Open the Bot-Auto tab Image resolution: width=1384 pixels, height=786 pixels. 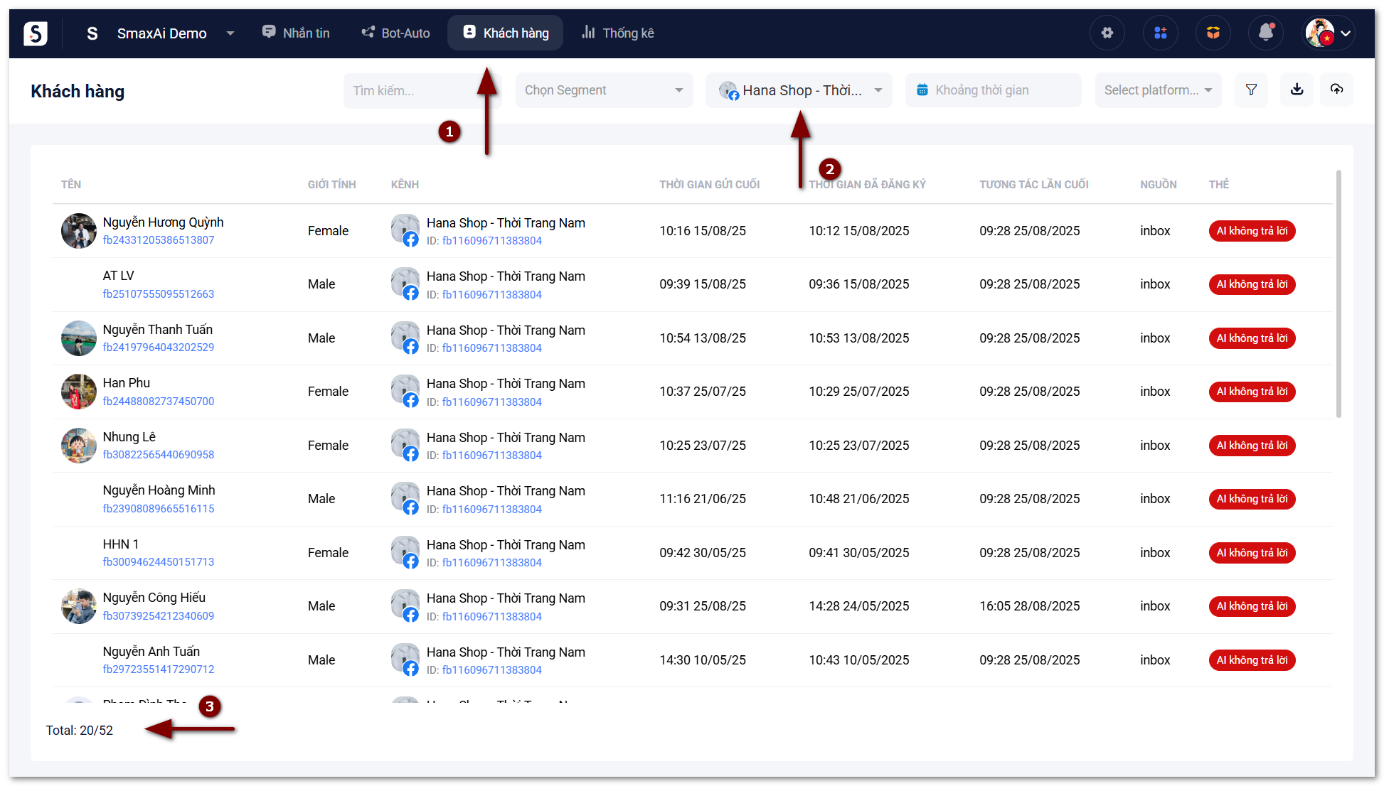click(395, 33)
